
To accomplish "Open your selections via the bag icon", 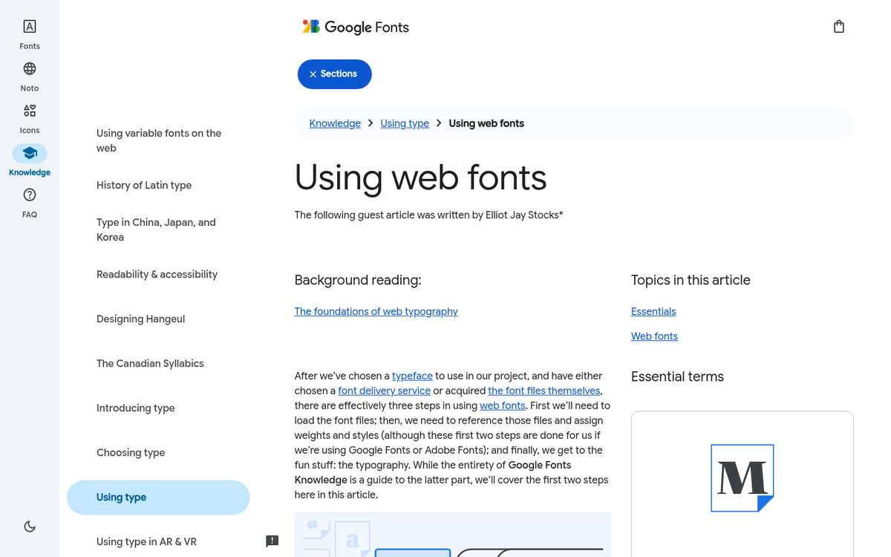I will tap(839, 25).
